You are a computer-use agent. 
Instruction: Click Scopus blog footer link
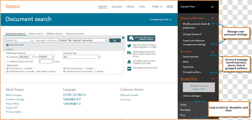12,103
